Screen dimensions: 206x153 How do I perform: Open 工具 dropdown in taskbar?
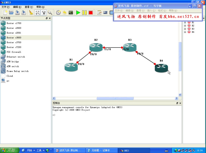tap(40, 150)
